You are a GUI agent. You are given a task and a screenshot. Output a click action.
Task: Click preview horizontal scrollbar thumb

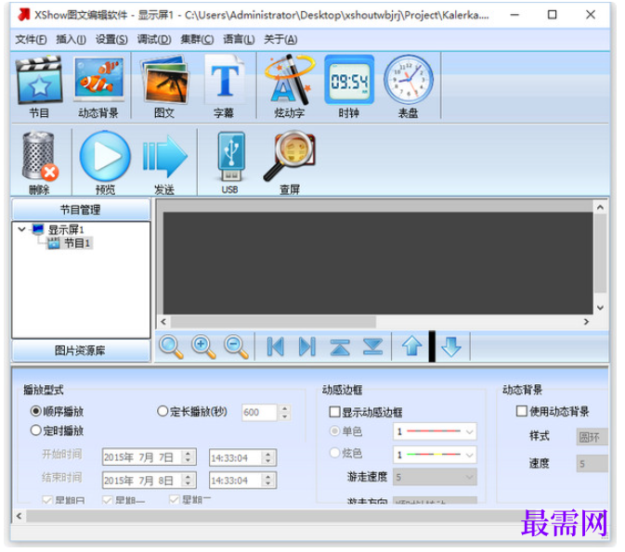click(273, 321)
